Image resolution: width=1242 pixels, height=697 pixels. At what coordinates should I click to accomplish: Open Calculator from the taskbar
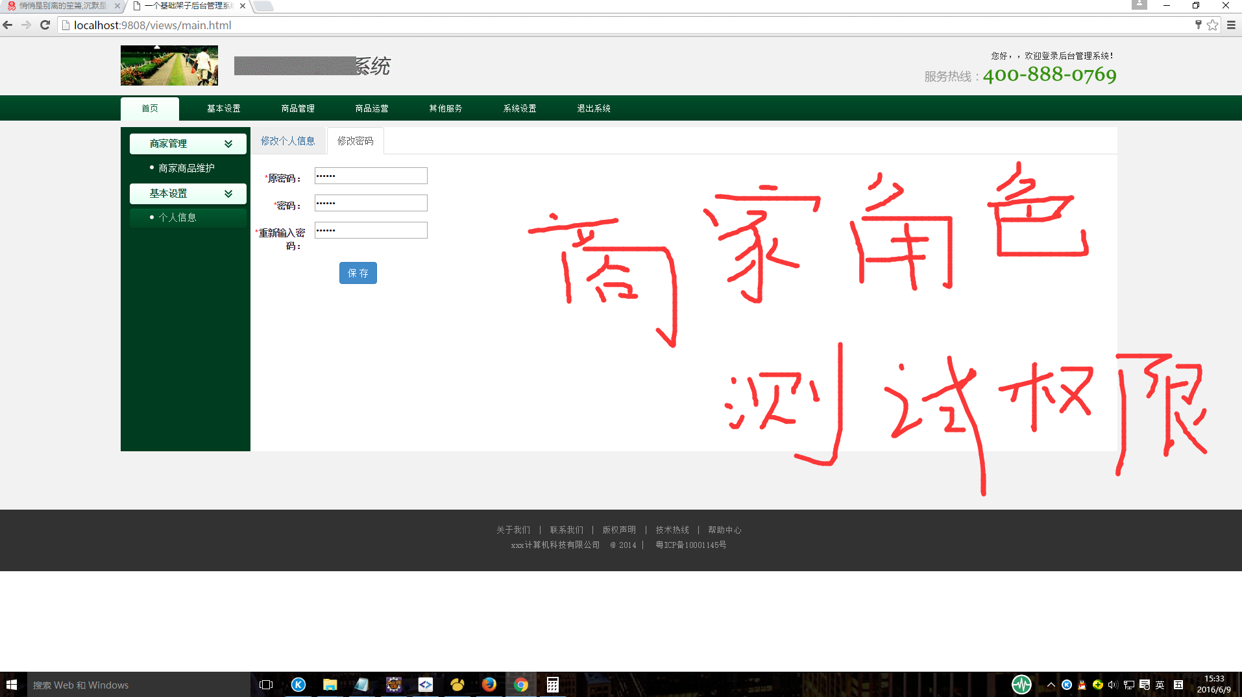(553, 685)
